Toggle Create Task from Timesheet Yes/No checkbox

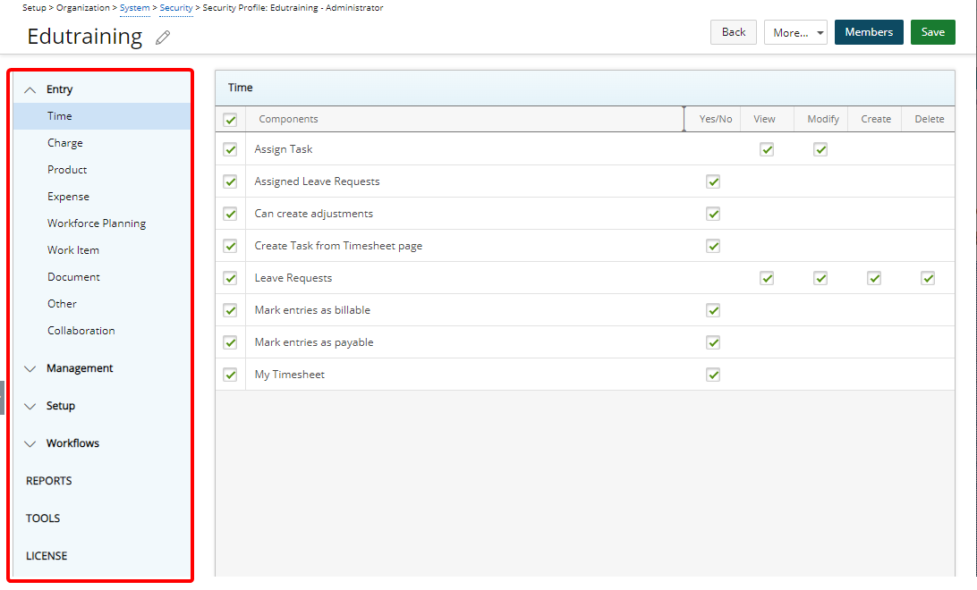coord(713,246)
